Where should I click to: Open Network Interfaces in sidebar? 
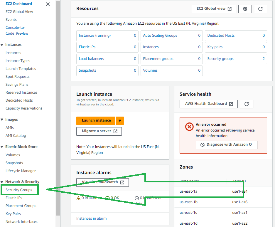22,221
